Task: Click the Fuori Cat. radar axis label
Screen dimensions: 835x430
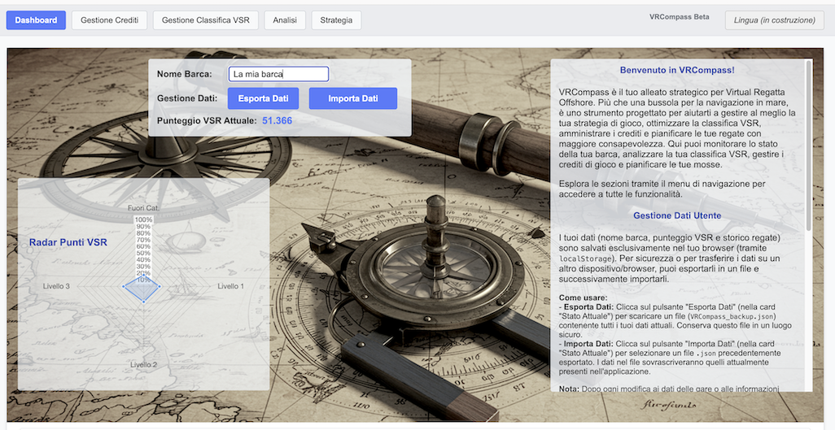Action: point(143,209)
